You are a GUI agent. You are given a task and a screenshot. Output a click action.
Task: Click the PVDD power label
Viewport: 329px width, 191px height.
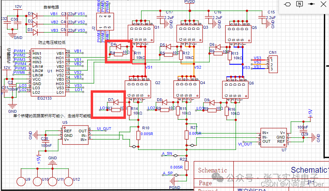point(190,2)
